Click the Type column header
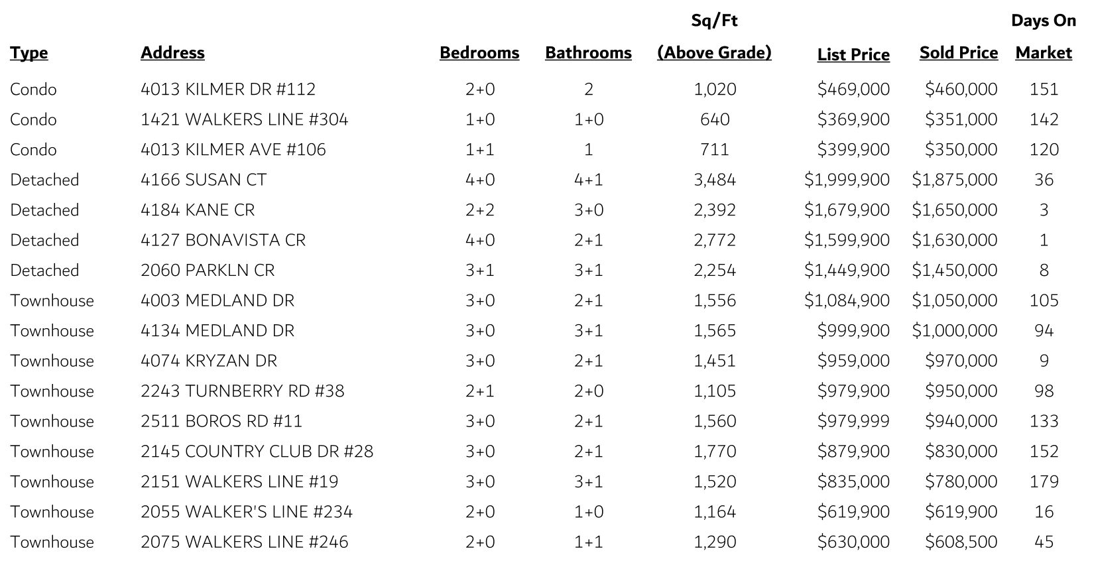 29,53
